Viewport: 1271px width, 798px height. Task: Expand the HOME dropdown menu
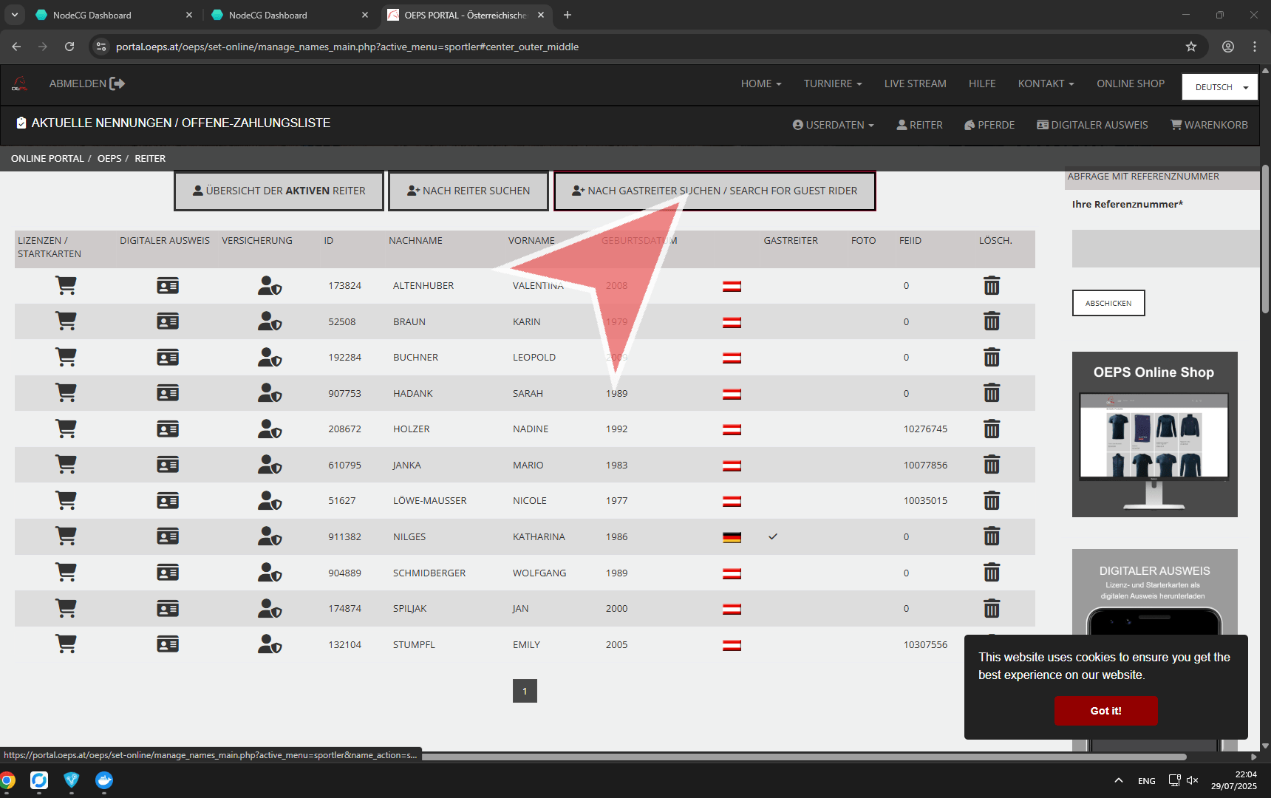point(760,83)
